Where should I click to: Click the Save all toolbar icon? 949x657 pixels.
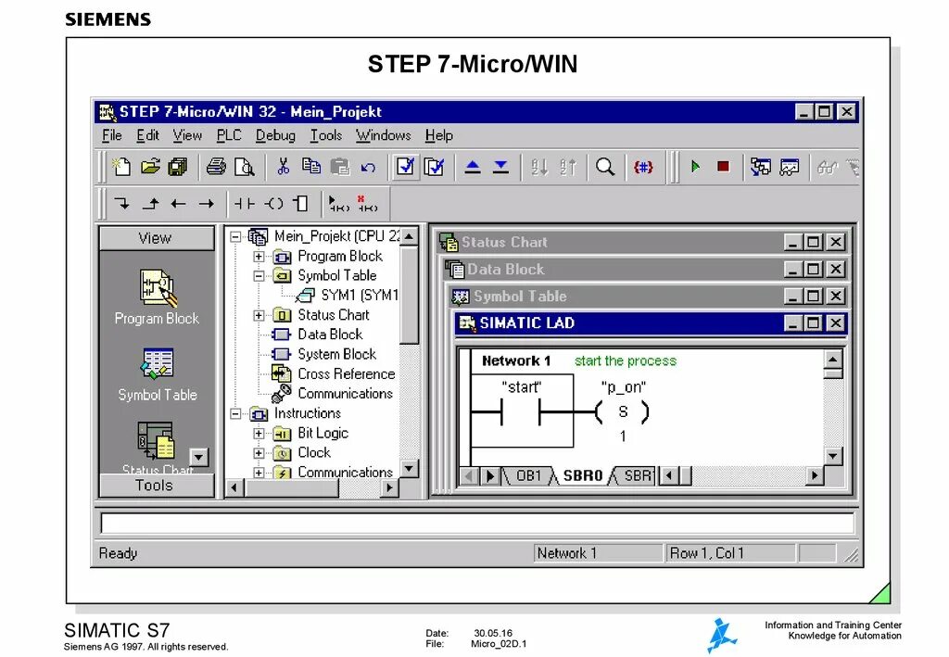point(178,167)
